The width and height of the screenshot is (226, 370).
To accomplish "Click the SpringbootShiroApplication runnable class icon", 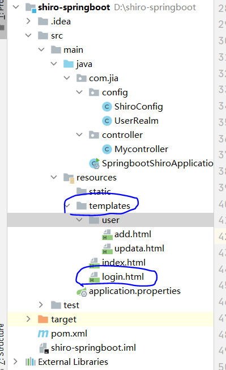I will point(95,163).
